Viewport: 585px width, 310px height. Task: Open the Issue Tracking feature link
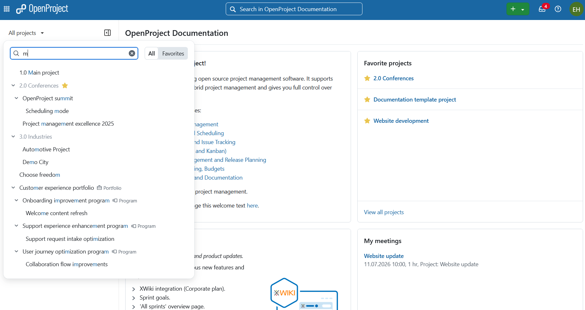coord(215,142)
